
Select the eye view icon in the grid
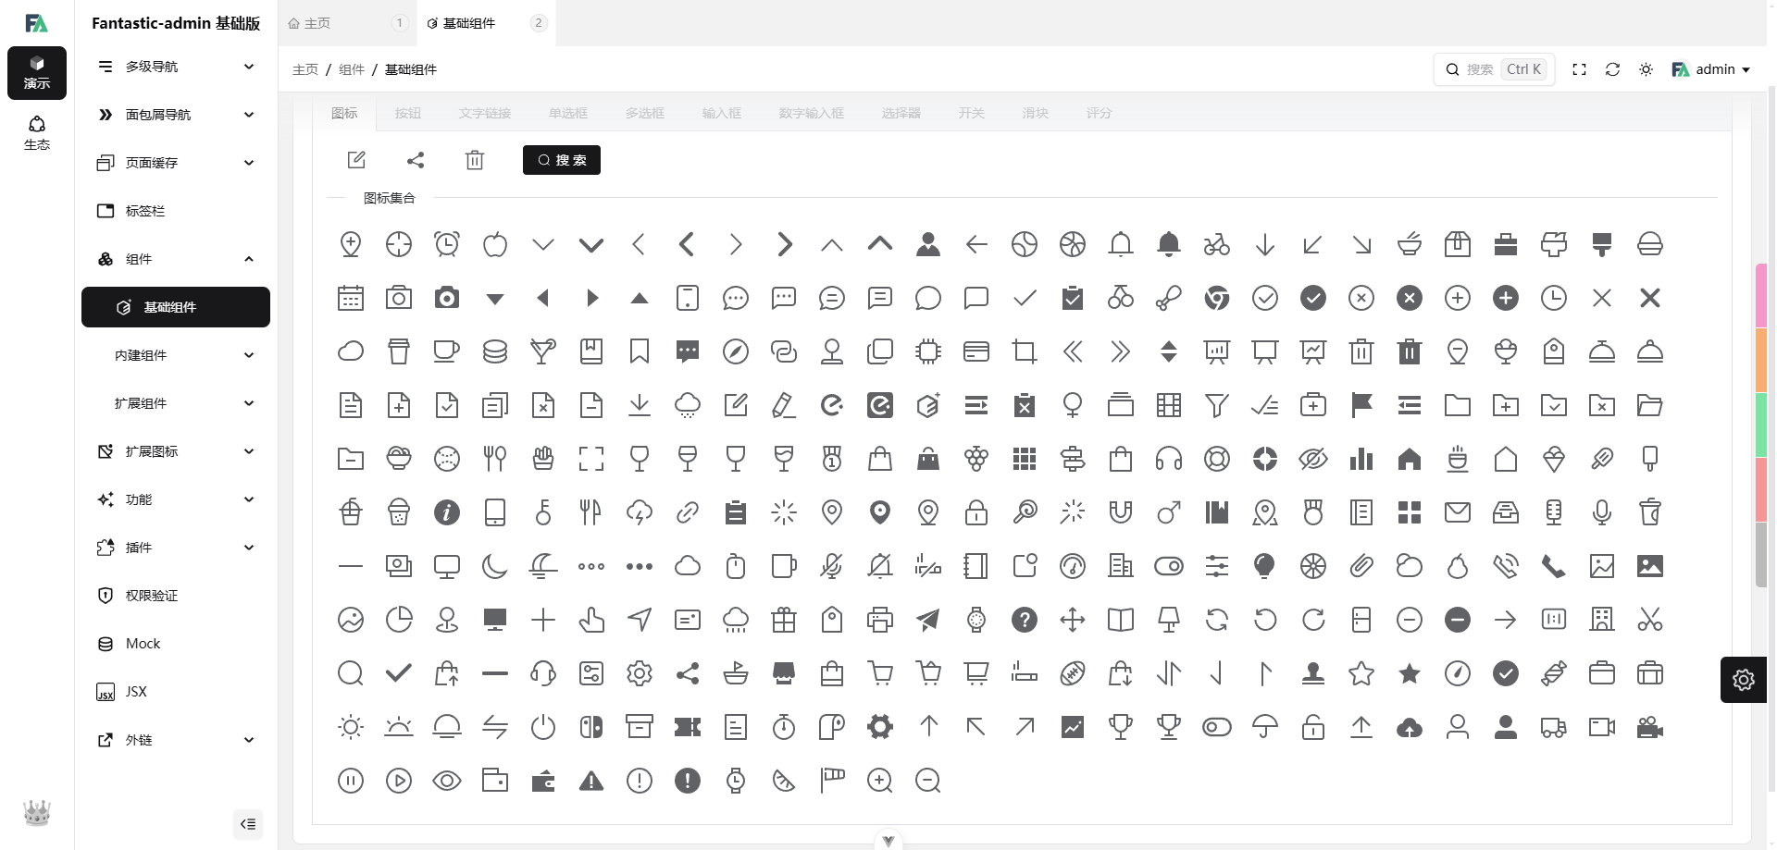[x=447, y=781]
